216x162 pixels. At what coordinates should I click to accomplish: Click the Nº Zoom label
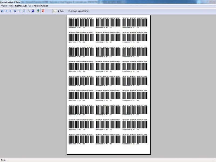(60, 11)
